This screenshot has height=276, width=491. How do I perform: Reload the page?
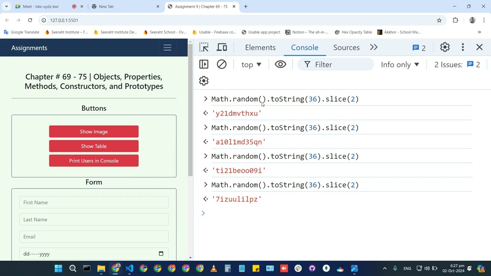click(30, 20)
